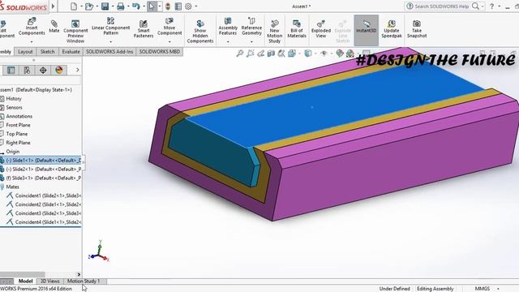Click Insert Components tool
Image resolution: width=519 pixels, height=292 pixels.
coord(32,27)
